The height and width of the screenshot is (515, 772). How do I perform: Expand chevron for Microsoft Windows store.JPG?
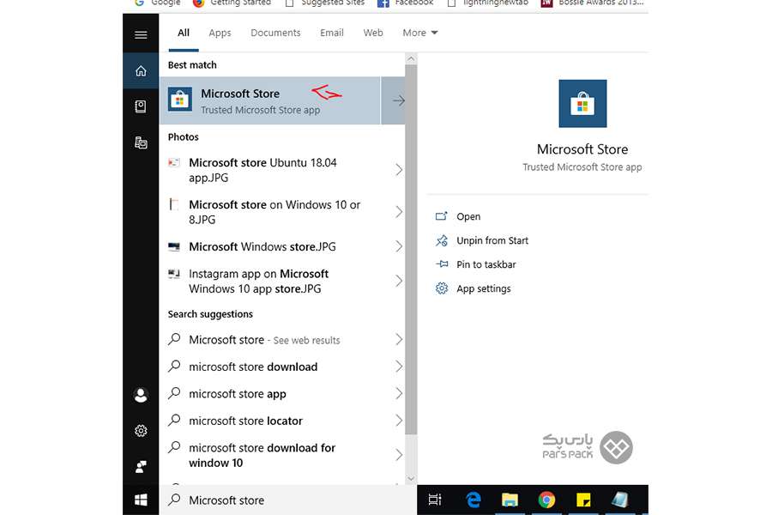(398, 246)
